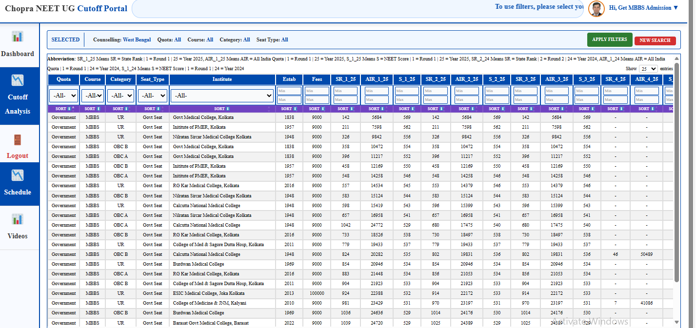Click the user profile avatar photo
This screenshot has width=696, height=328.
(x=596, y=8)
